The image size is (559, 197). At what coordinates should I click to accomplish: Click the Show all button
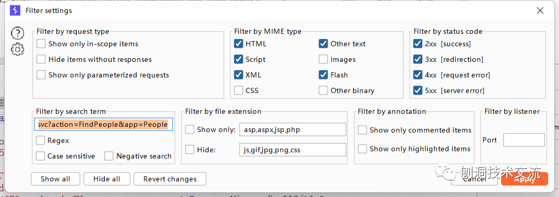coord(55,179)
